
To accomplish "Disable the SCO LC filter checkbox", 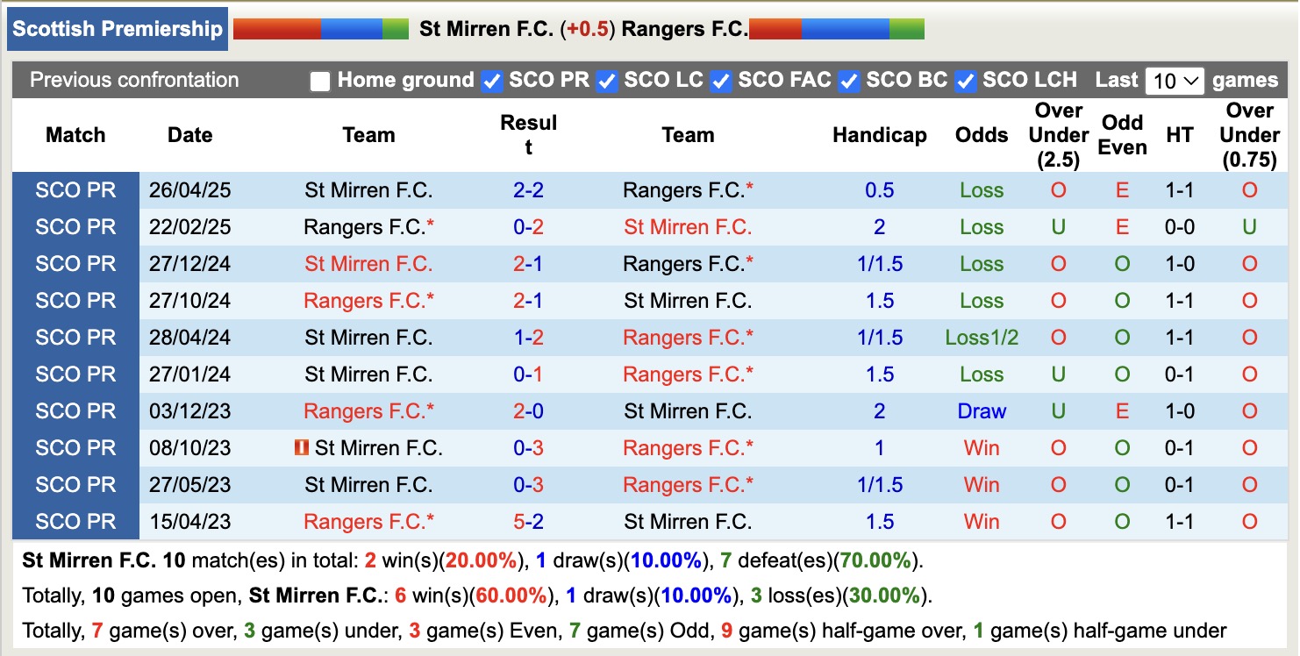I will [605, 80].
